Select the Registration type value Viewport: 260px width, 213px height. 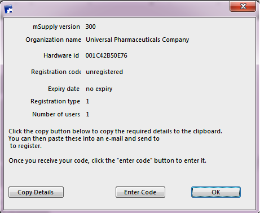tap(87, 101)
